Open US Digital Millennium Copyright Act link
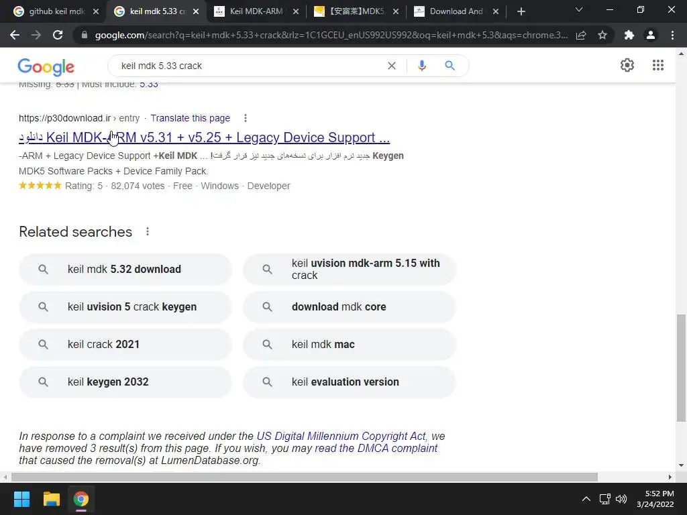The height and width of the screenshot is (515, 687). point(341,436)
